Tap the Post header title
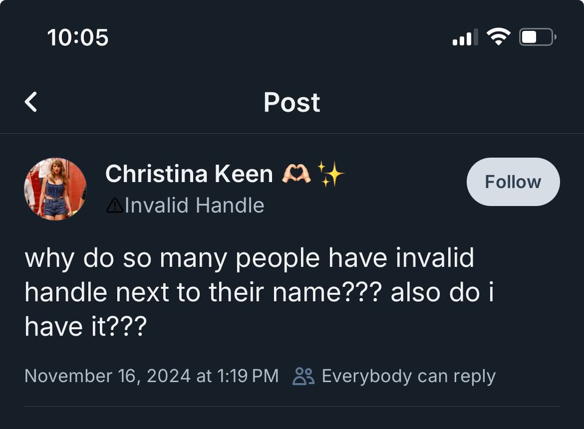Viewport: 584px width, 429px height. [x=291, y=102]
